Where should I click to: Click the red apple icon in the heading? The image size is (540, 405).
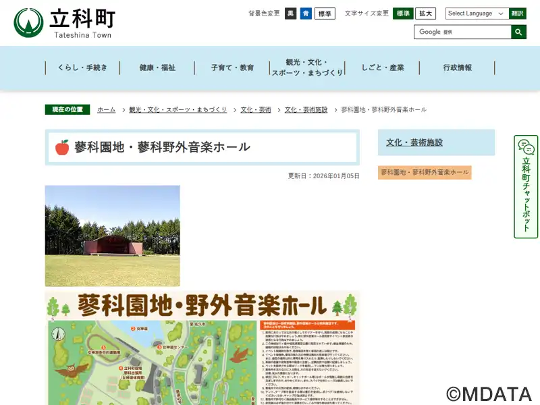pyautogui.click(x=62, y=147)
